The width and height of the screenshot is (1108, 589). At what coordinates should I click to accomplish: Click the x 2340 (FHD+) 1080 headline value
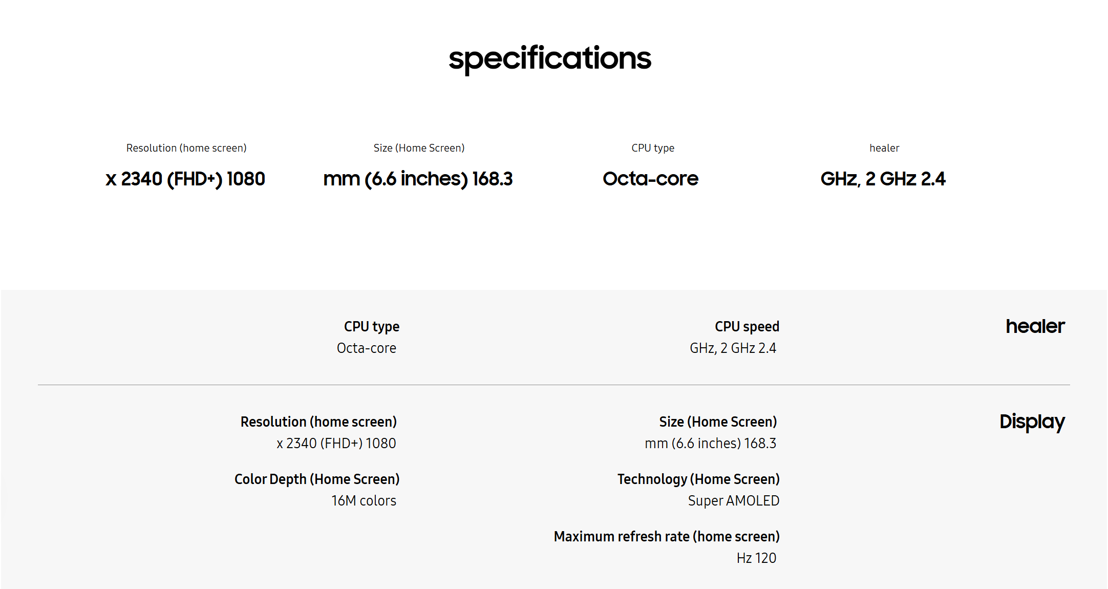coord(185,179)
